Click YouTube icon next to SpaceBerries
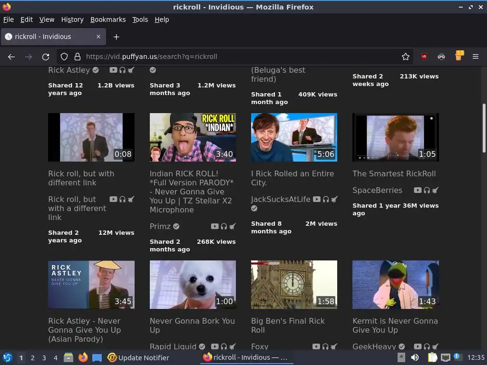This screenshot has width=487, height=365. [418, 190]
